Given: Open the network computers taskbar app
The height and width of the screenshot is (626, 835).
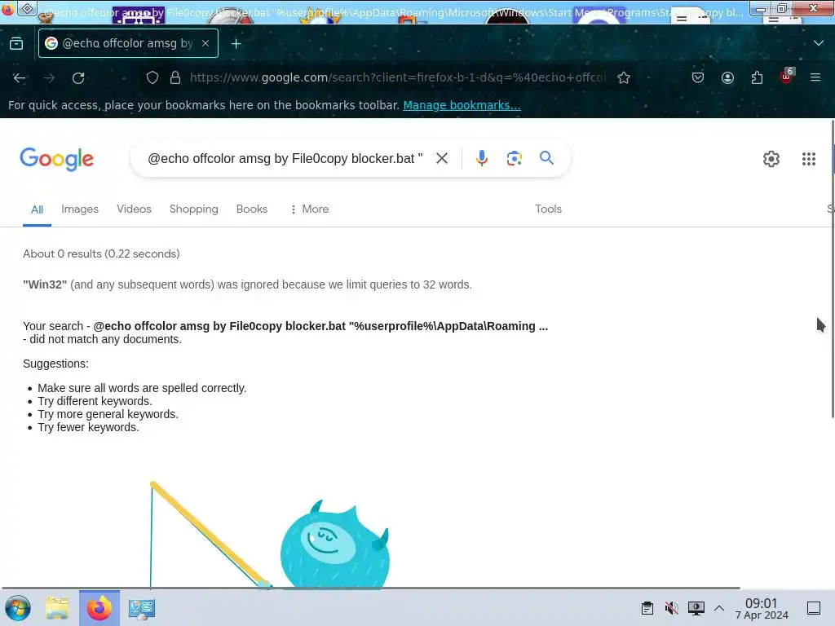Looking at the screenshot, I should 142,608.
